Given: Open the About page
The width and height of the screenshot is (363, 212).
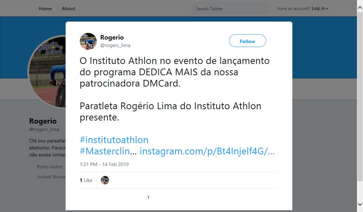Looking at the screenshot, I should point(68,8).
